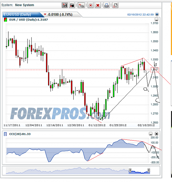Image resolution: width=172 pixels, height=182 pixels.
Task: Open a saved system via folder icon
Action: click(x=72, y=5)
